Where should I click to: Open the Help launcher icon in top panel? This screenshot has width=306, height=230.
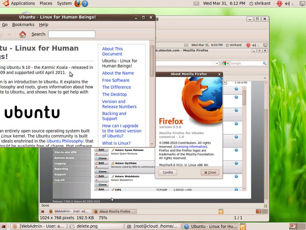(x=85, y=4)
